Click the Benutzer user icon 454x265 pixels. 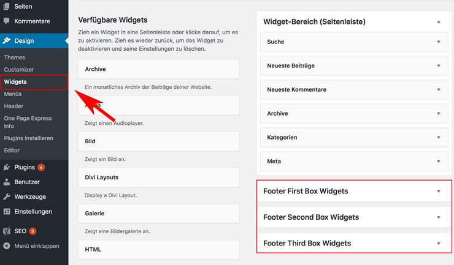click(6, 182)
